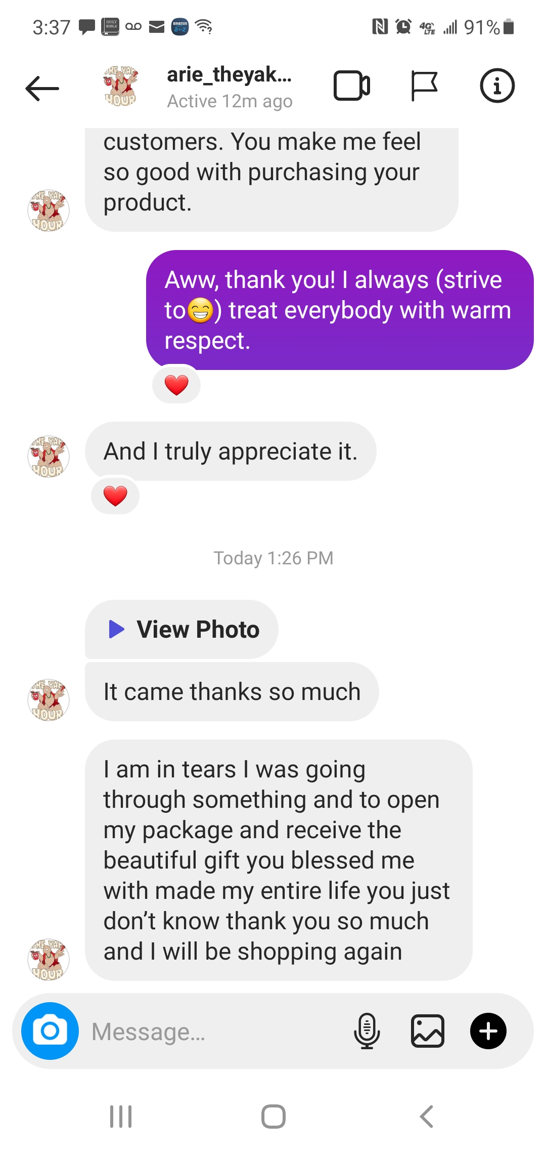The width and height of the screenshot is (546, 1154).
Task: Record a voice message with microphone
Action: point(367,1031)
